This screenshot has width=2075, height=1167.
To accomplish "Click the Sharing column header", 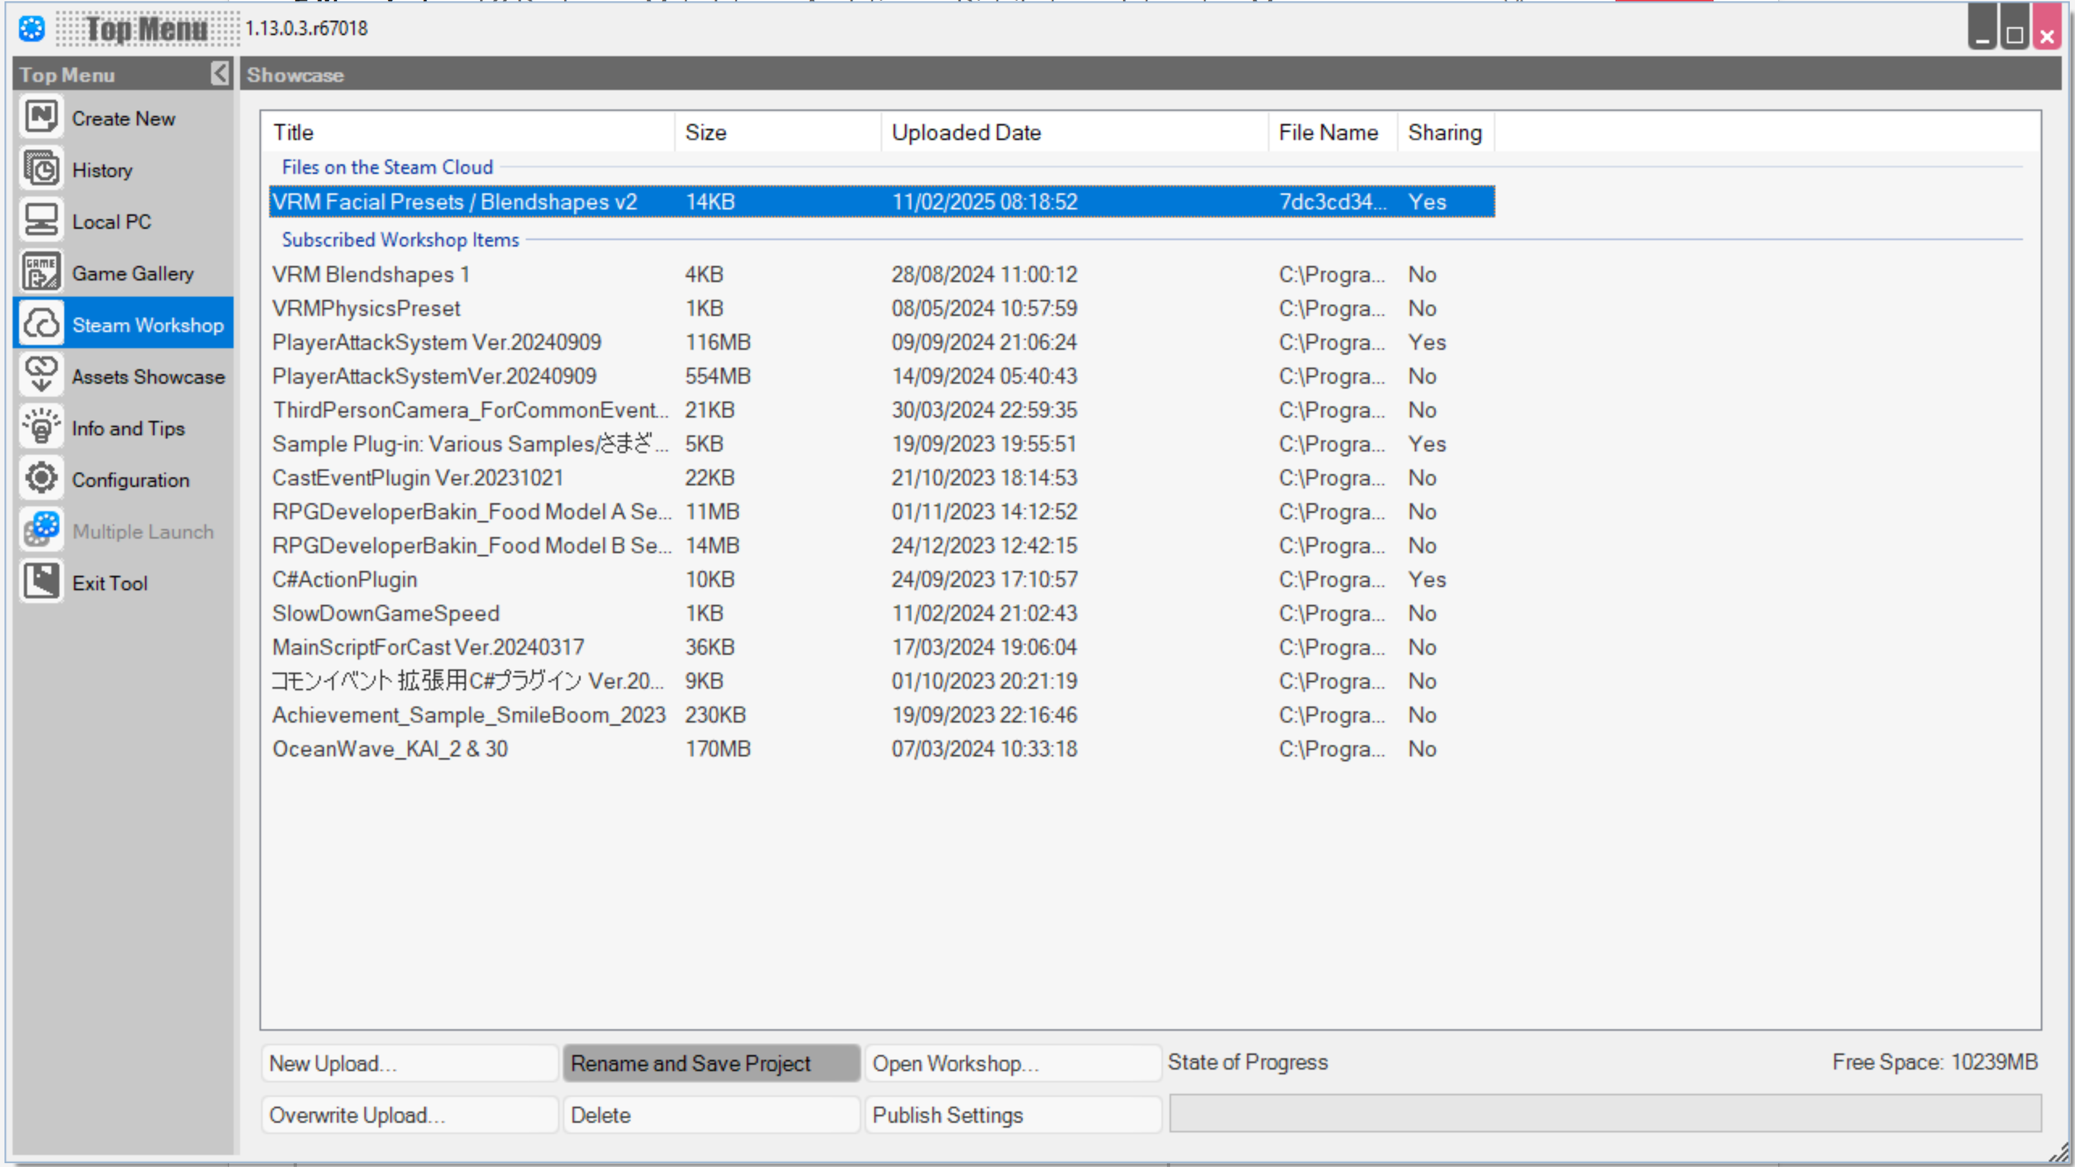I will pos(1444,132).
